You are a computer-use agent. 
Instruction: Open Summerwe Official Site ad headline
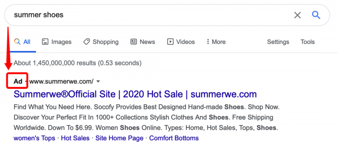(135, 94)
